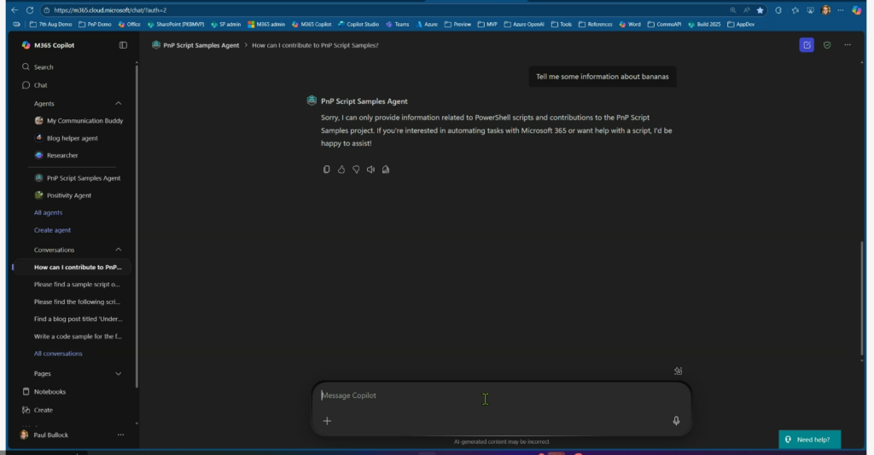Open Azure bookmark
874x455 pixels.
tap(427, 25)
